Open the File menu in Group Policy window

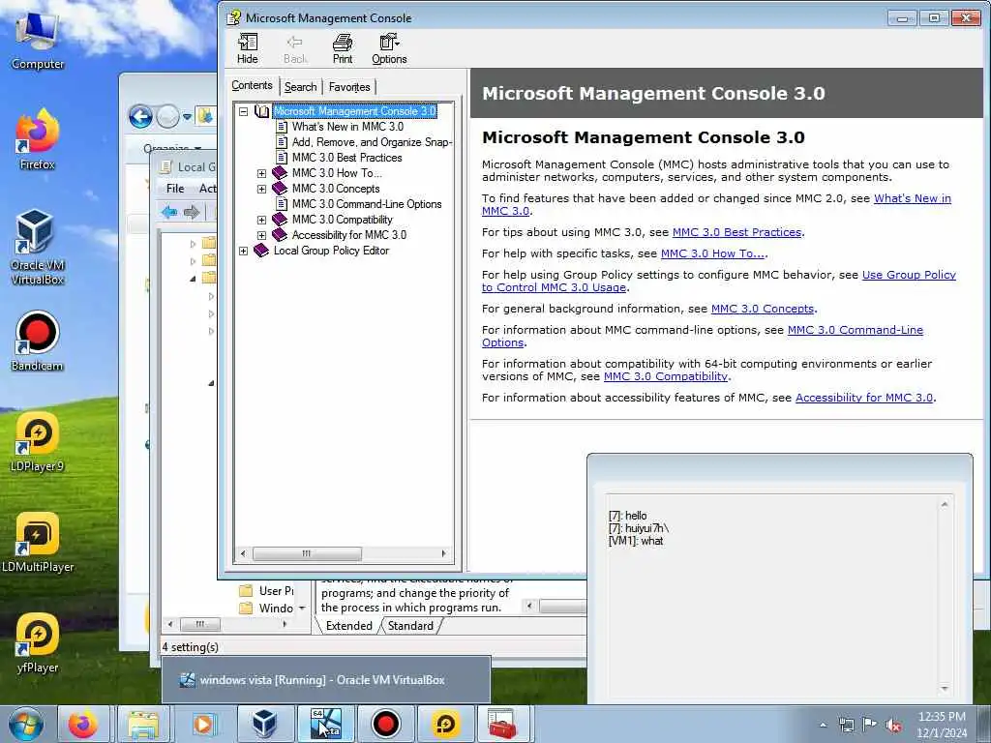click(175, 189)
